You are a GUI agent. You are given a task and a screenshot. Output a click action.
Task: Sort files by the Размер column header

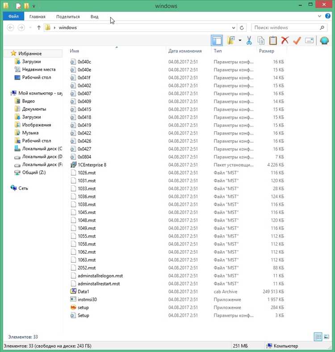tap(267, 51)
